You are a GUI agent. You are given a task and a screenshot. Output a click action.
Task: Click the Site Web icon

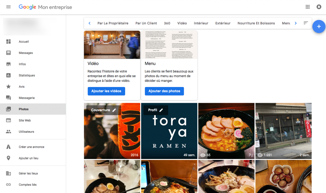point(8,120)
